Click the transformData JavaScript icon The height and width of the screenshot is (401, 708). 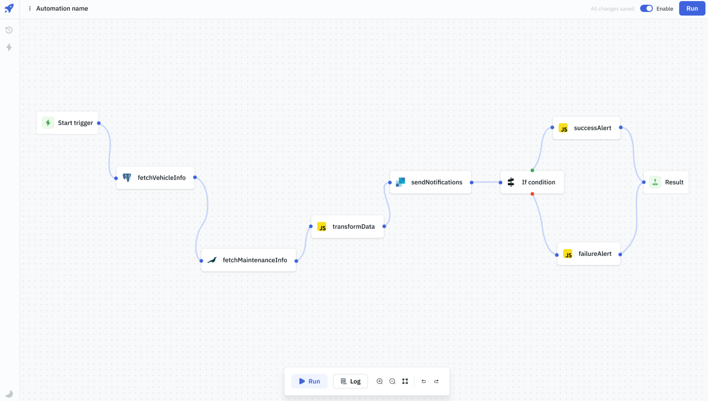click(322, 226)
